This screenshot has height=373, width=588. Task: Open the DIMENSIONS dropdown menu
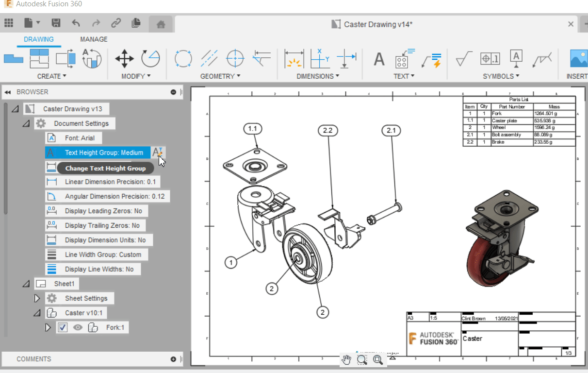click(x=318, y=76)
